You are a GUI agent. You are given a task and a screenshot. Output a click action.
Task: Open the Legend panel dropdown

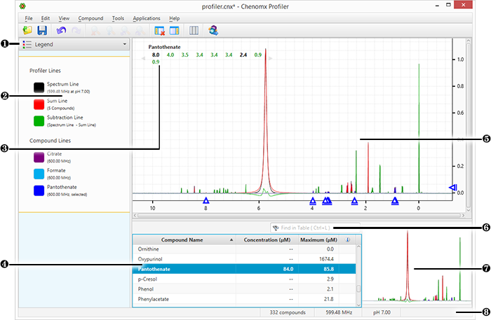pyautogui.click(x=74, y=44)
